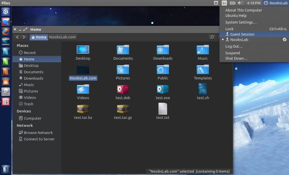Open the Pictures folder icon in the file grid
The image size is (289, 175).
tap(123, 69)
